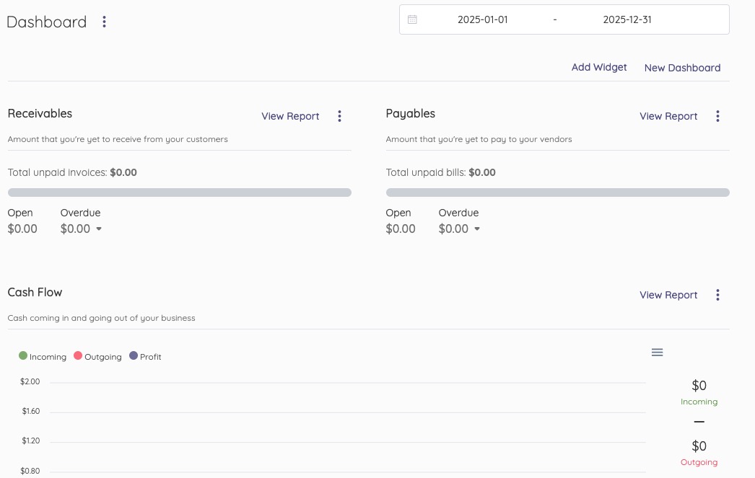
Task: Toggle the Incoming series in the chart legend
Action: point(42,356)
